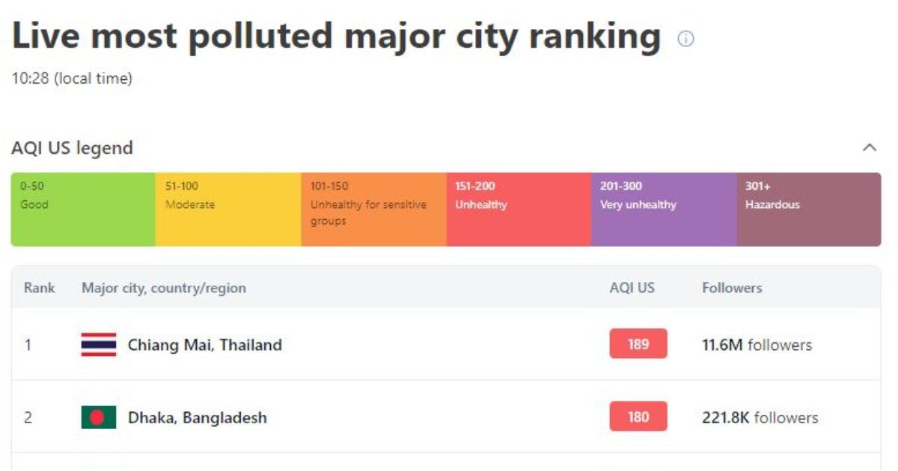Click the Thailand flag icon
898x471 pixels.
[99, 345]
